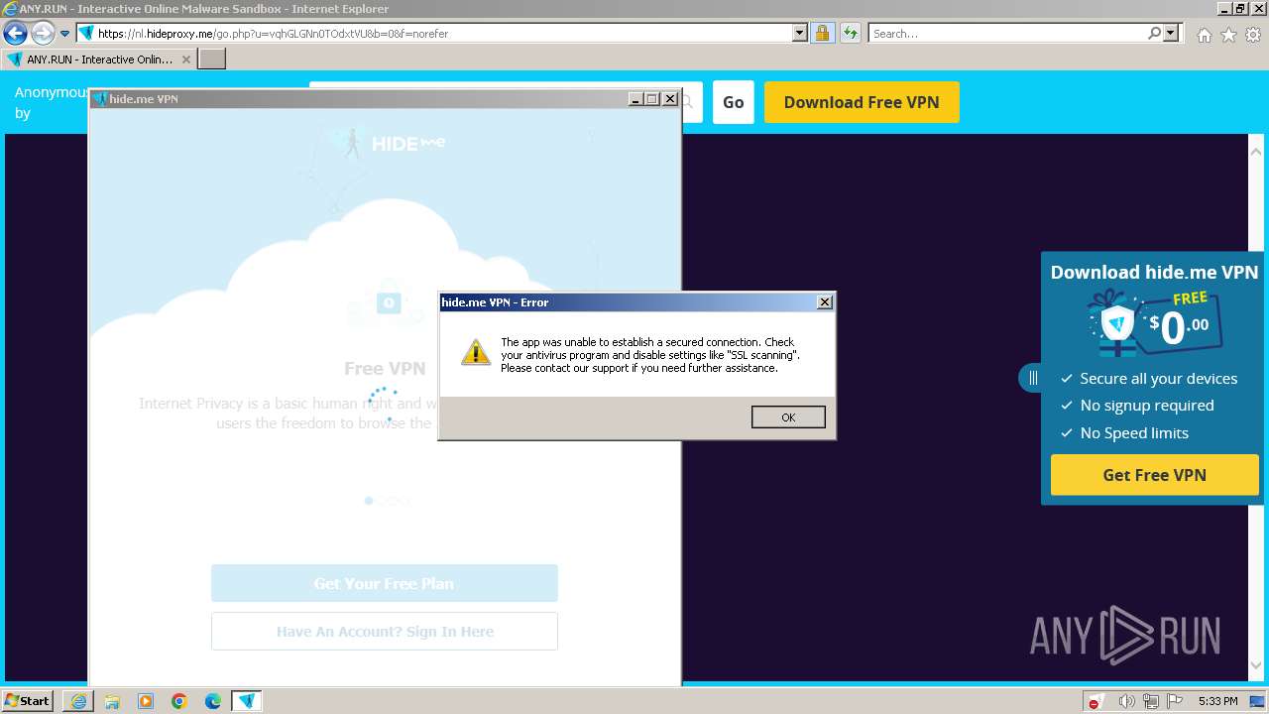The image size is (1269, 714).
Task: Open the Action Center flag icon
Action: [x=1175, y=701]
